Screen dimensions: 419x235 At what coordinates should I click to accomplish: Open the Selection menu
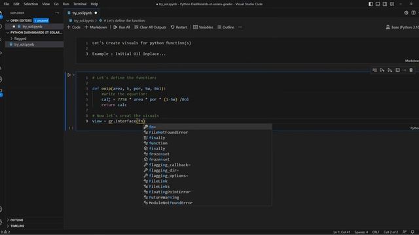31,4
